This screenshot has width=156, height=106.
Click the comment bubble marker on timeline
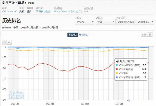point(128,101)
